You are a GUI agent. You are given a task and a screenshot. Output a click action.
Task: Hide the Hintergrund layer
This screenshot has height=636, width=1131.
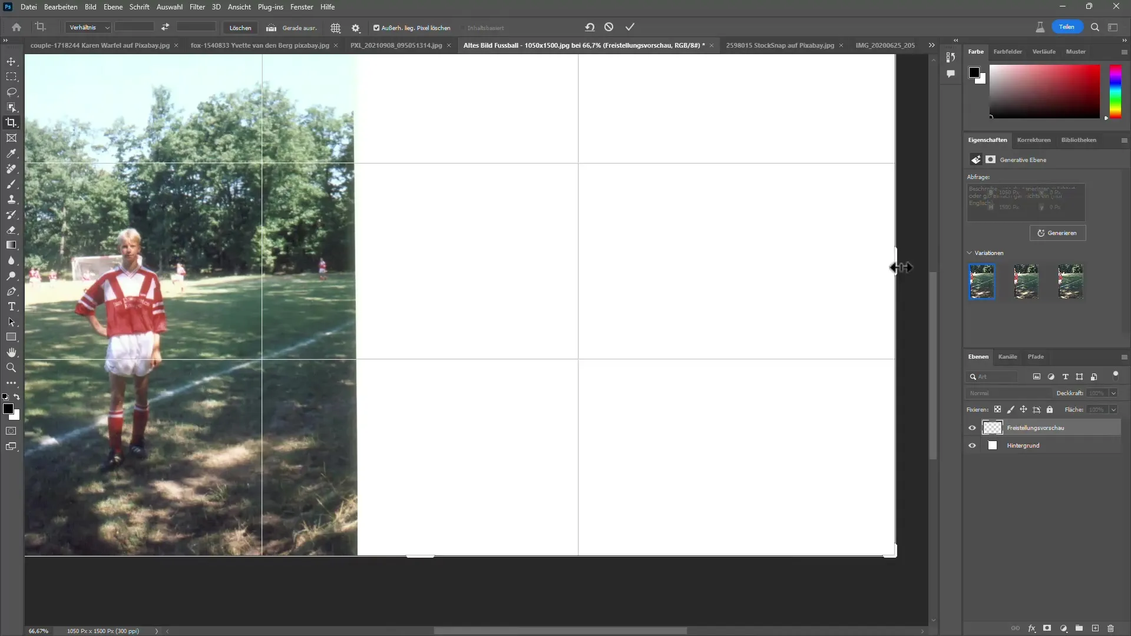tap(972, 446)
